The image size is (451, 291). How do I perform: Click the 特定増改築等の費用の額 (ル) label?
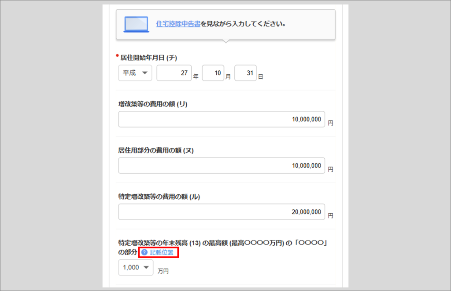(159, 196)
